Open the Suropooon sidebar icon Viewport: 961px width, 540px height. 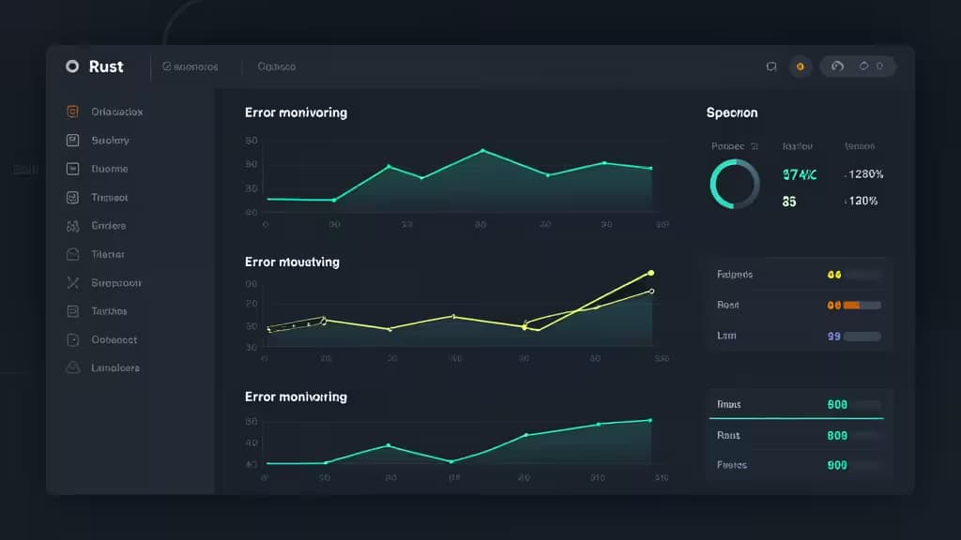(72, 282)
